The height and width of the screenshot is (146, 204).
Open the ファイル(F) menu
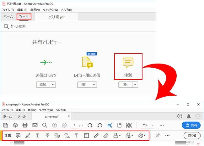click(8, 10)
